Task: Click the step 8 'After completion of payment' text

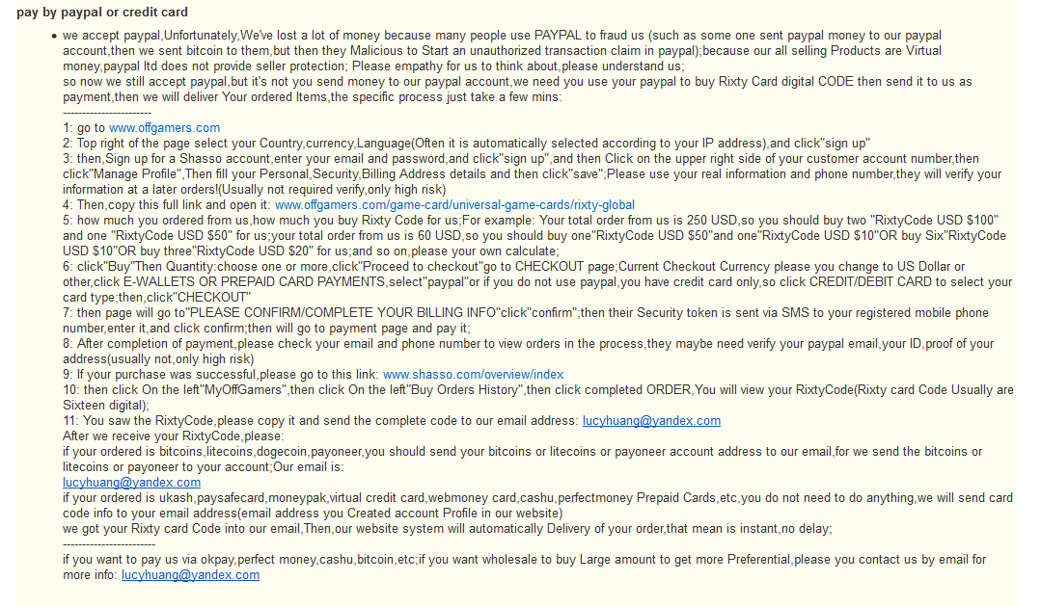Action: pyautogui.click(x=529, y=352)
